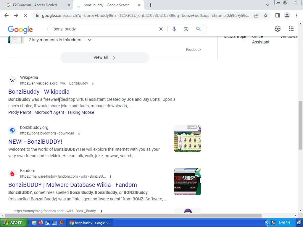Open the bonzibuddy.org result options menu
Viewport: 303px width, 227px height.
79,133
